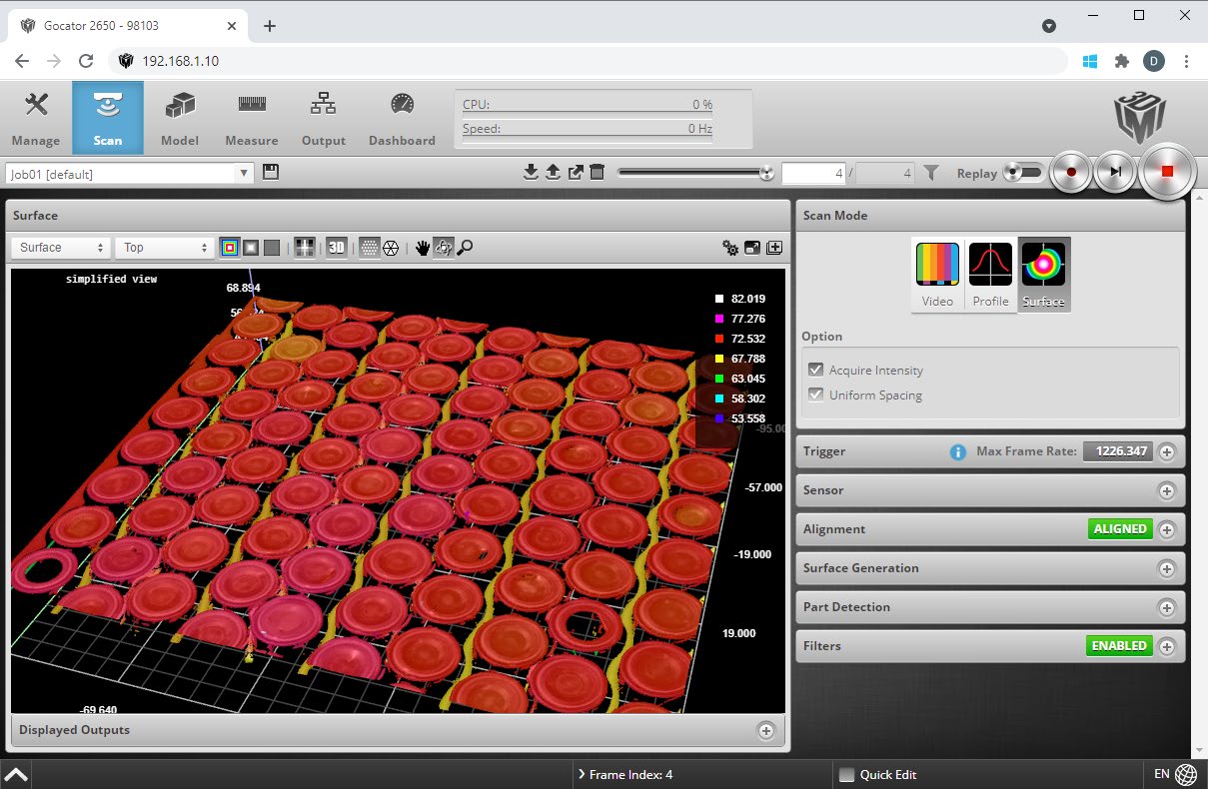Image resolution: width=1208 pixels, height=789 pixels.
Task: Save the current job with disk icon
Action: (x=271, y=173)
